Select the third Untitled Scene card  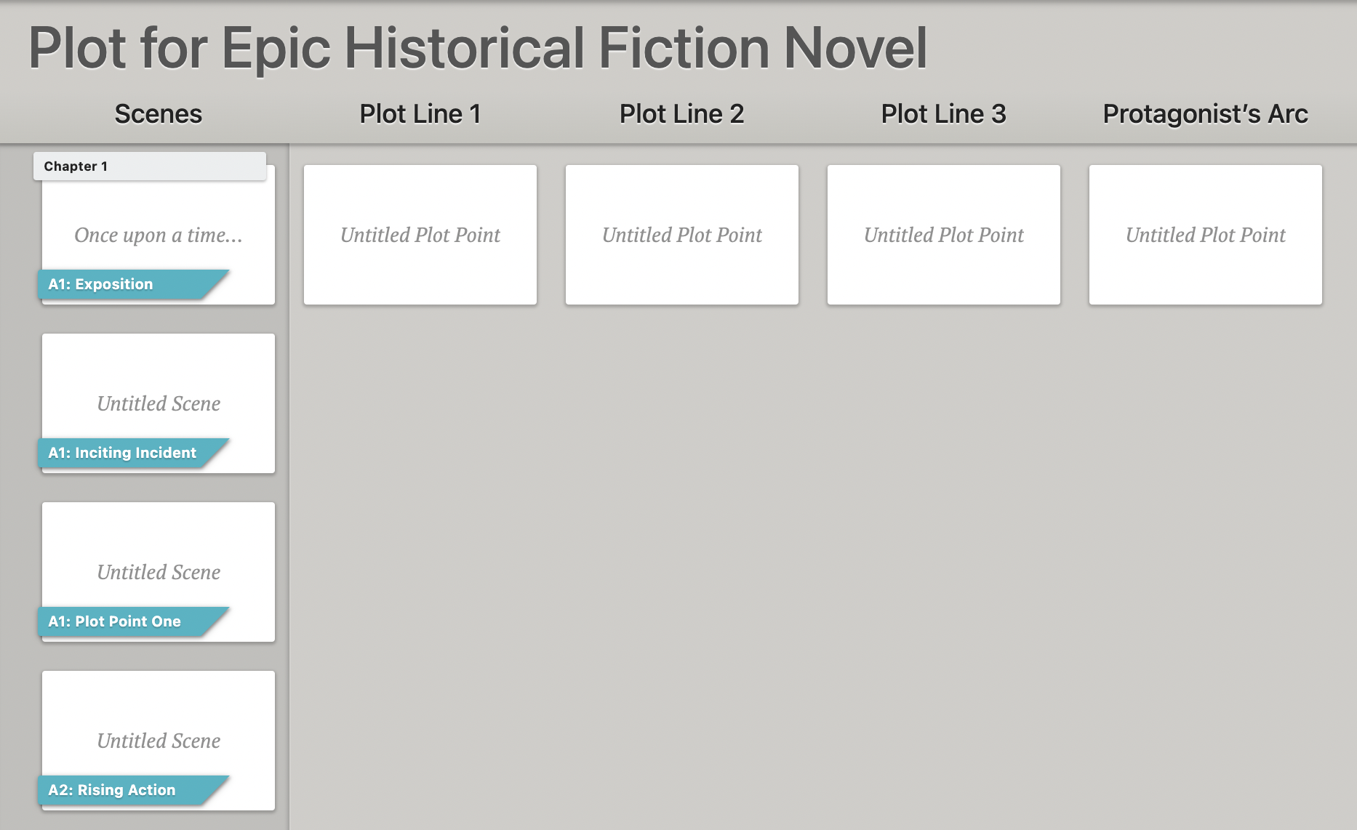(x=158, y=741)
